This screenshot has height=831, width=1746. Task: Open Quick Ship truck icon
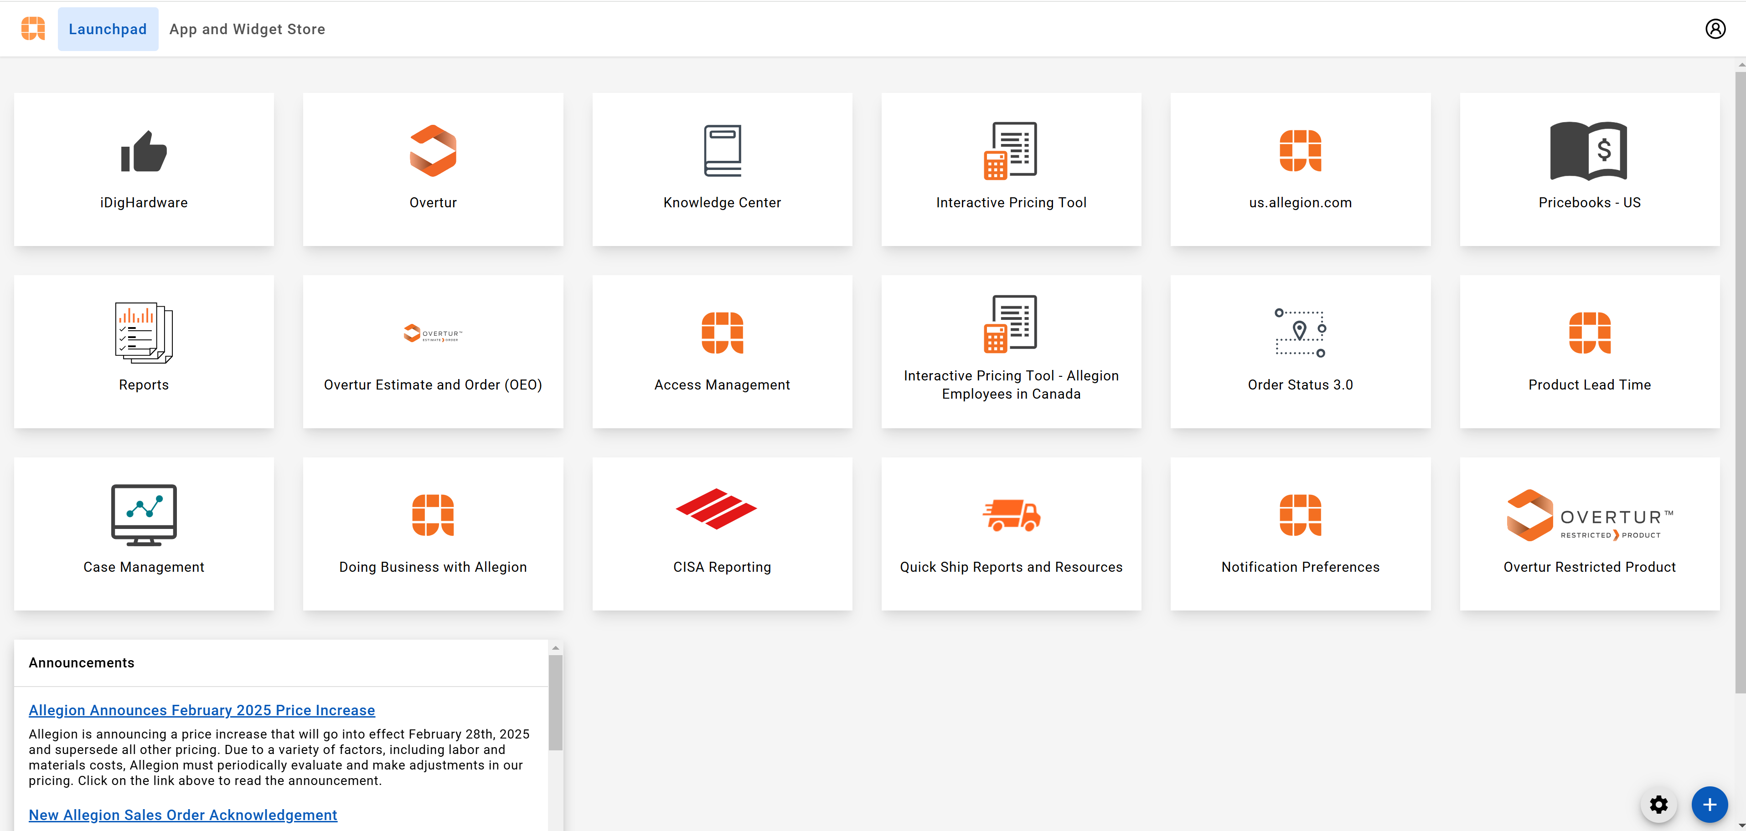(x=1011, y=515)
